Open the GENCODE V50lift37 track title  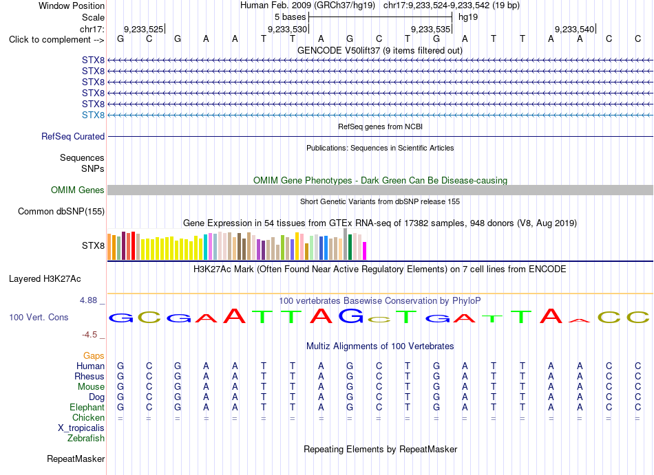tap(379, 50)
